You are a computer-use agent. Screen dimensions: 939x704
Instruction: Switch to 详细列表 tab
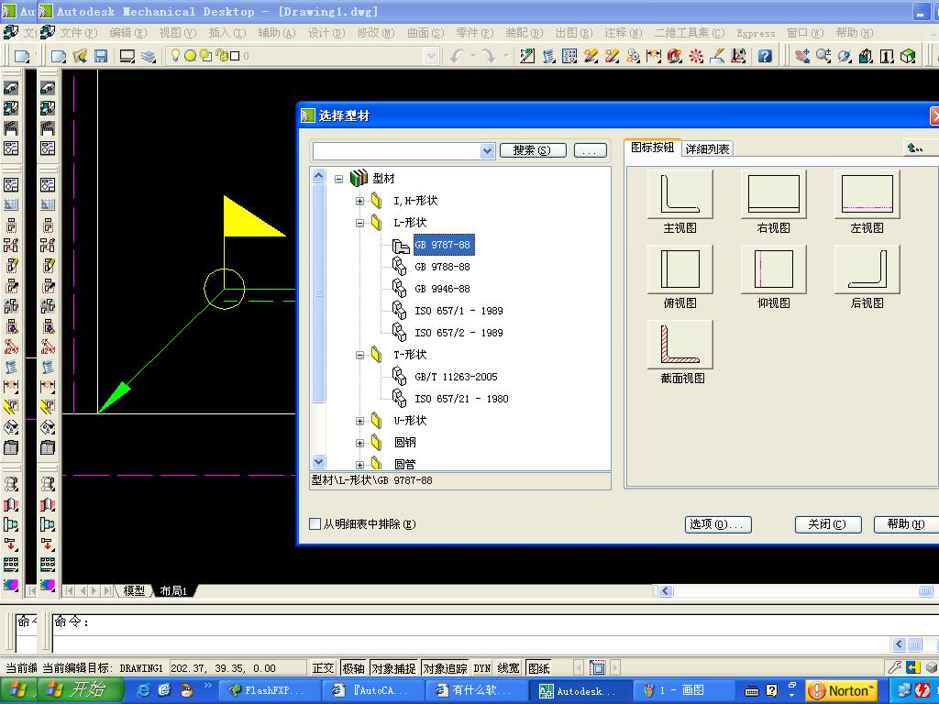coord(707,149)
